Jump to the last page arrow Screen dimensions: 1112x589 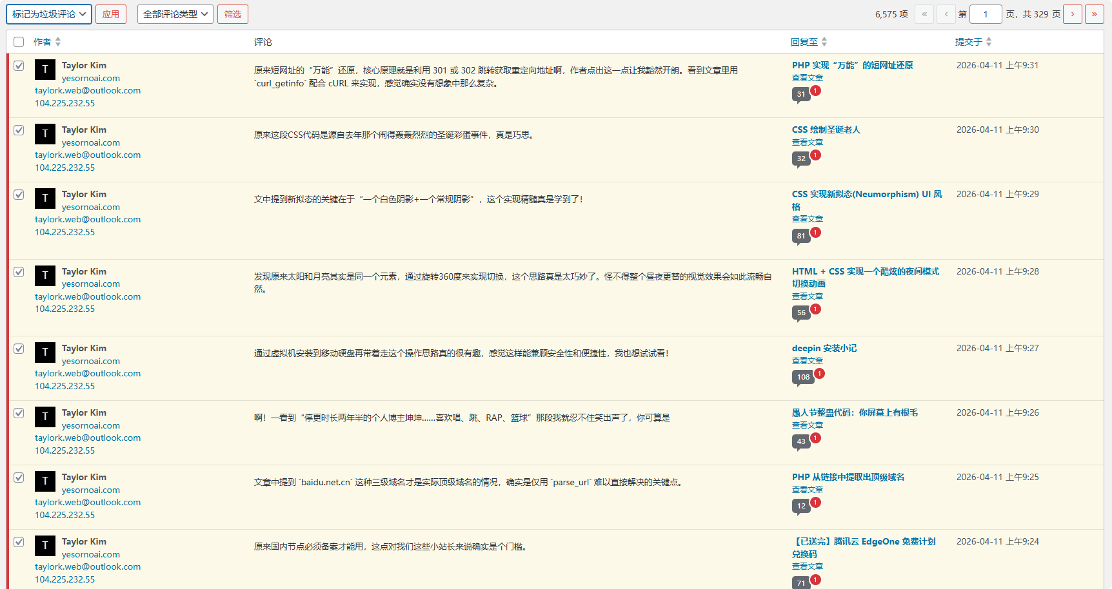point(1095,14)
